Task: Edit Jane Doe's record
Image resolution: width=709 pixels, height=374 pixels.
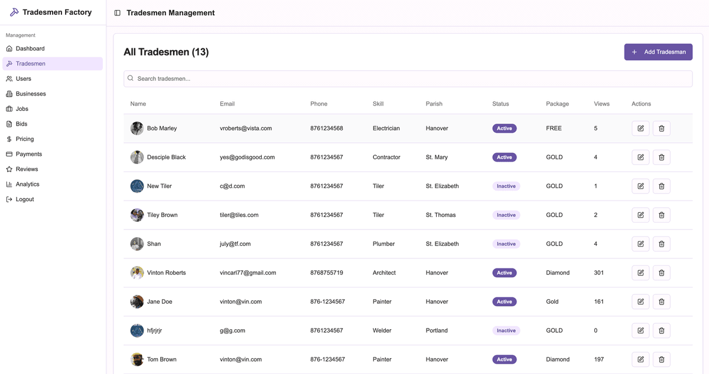Action: pyautogui.click(x=640, y=301)
